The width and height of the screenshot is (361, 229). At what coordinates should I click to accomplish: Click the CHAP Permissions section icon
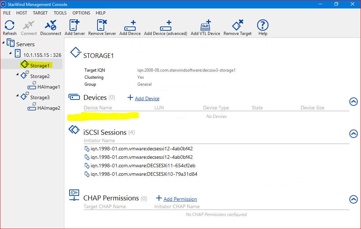(74, 195)
